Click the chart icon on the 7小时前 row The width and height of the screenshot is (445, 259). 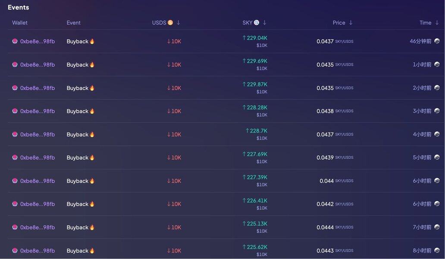(437, 227)
